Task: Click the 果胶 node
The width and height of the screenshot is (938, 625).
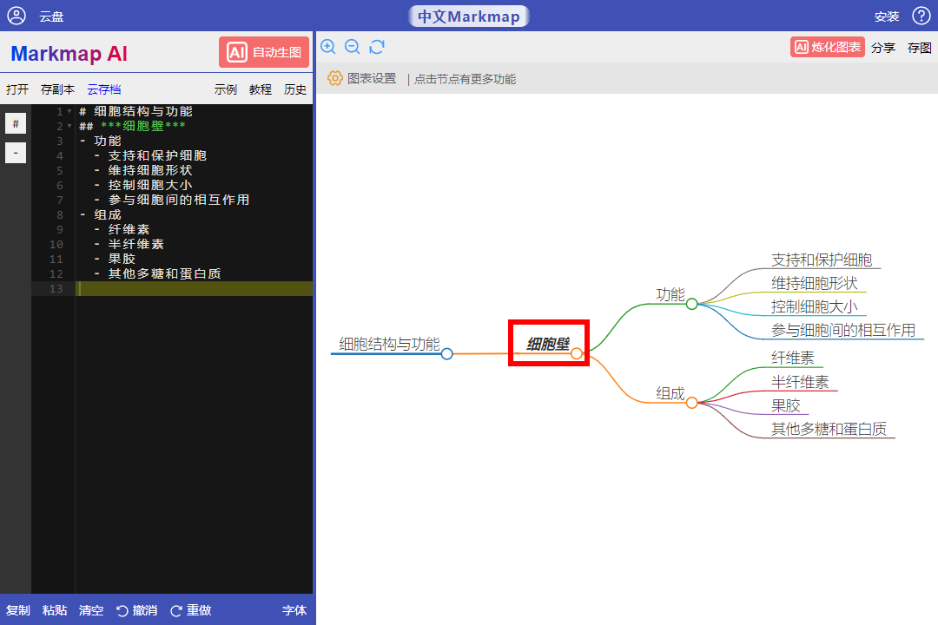Action: (785, 405)
